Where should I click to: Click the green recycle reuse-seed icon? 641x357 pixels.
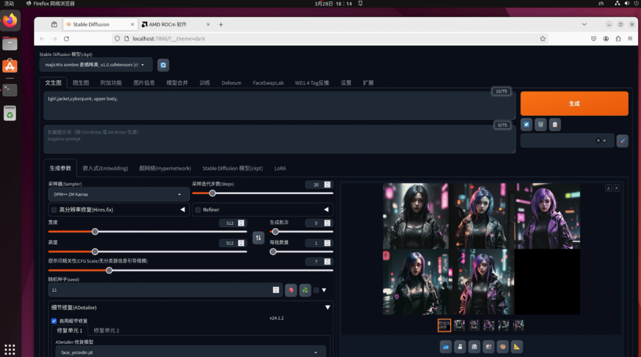coord(305,290)
